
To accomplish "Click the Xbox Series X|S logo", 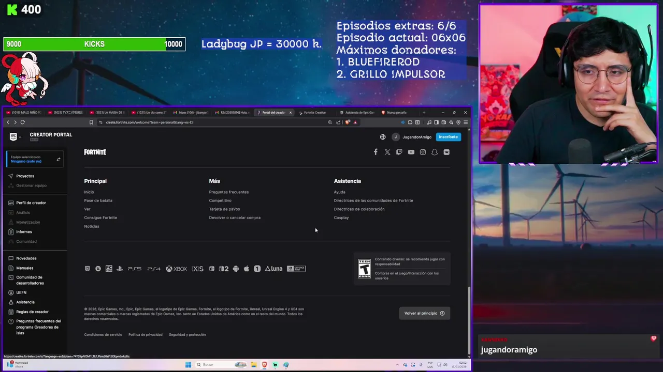I will [x=198, y=269].
